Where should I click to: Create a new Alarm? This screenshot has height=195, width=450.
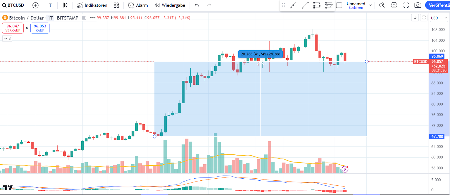138,5
